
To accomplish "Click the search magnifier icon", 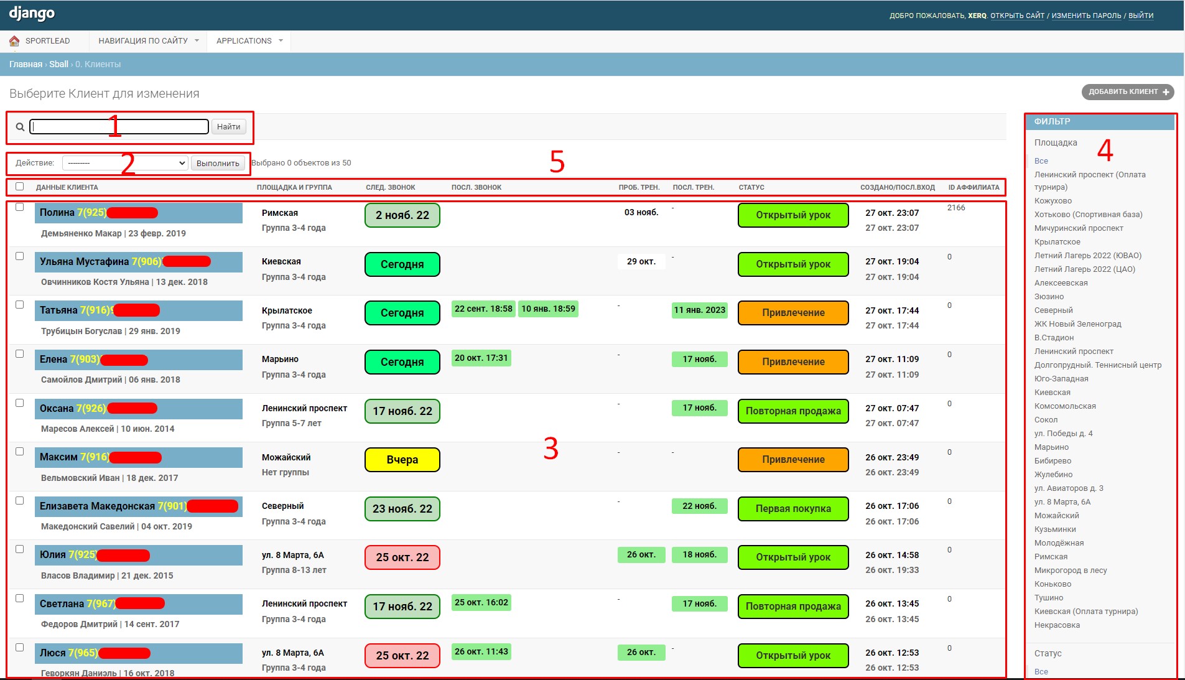I will 20,127.
